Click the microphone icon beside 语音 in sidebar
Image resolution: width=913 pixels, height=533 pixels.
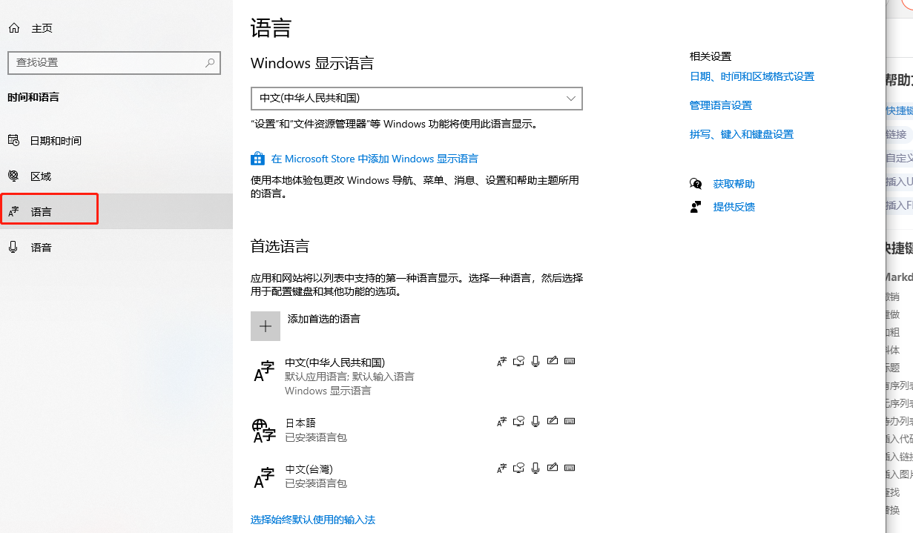[x=13, y=247]
